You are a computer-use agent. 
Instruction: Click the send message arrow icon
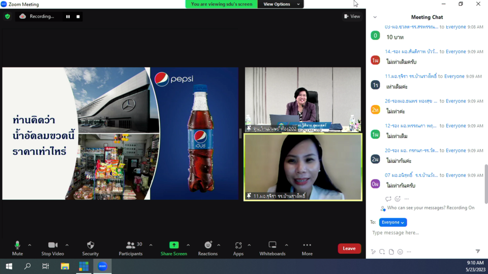(x=478, y=251)
